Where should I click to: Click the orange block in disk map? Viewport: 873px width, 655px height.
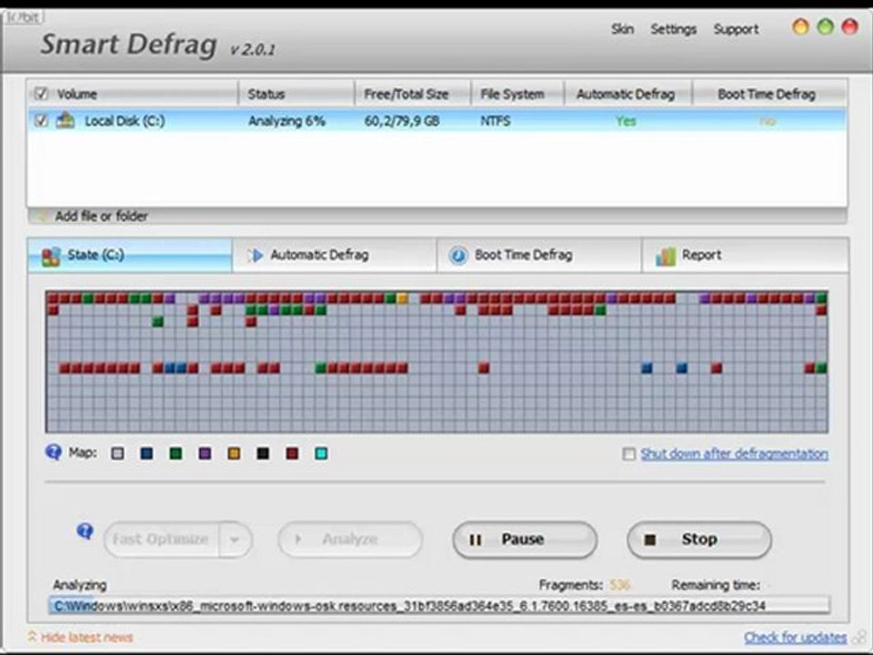coord(402,298)
